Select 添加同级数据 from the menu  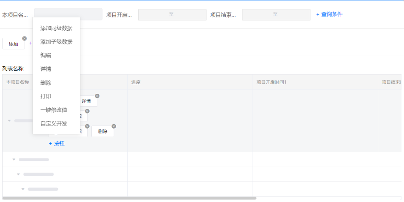click(x=56, y=28)
